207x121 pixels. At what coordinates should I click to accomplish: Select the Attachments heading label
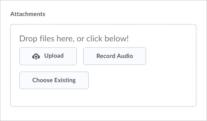click(28, 14)
